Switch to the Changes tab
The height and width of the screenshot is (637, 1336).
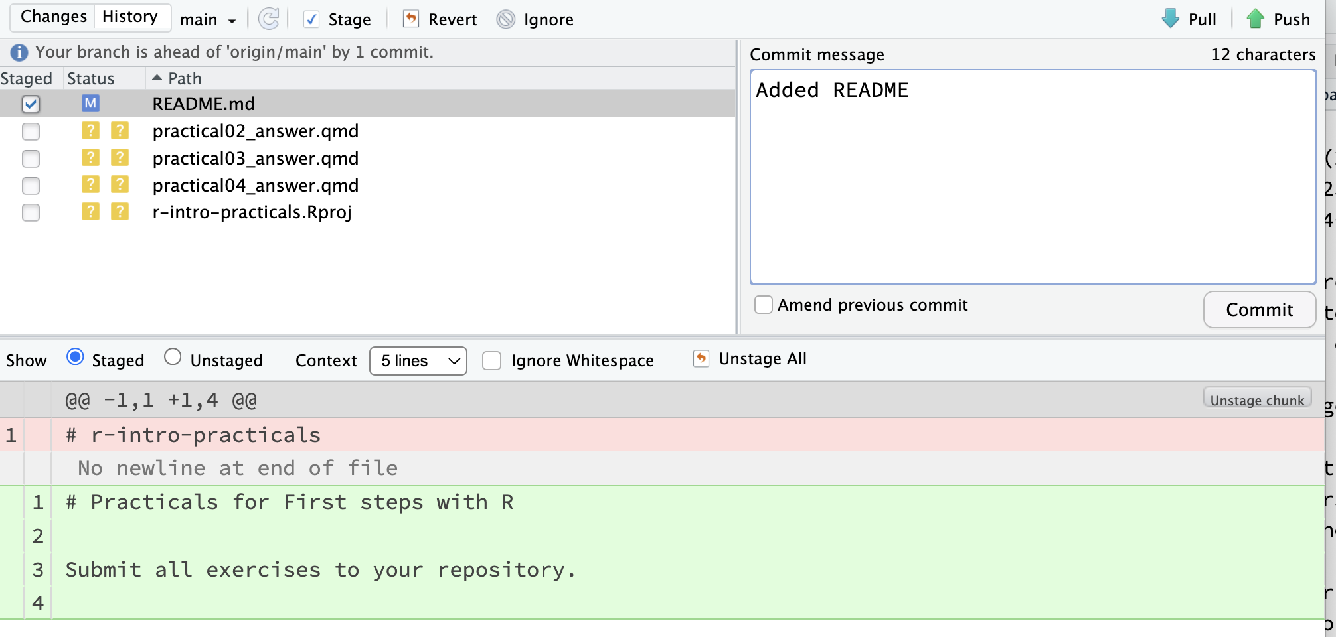pyautogui.click(x=53, y=17)
